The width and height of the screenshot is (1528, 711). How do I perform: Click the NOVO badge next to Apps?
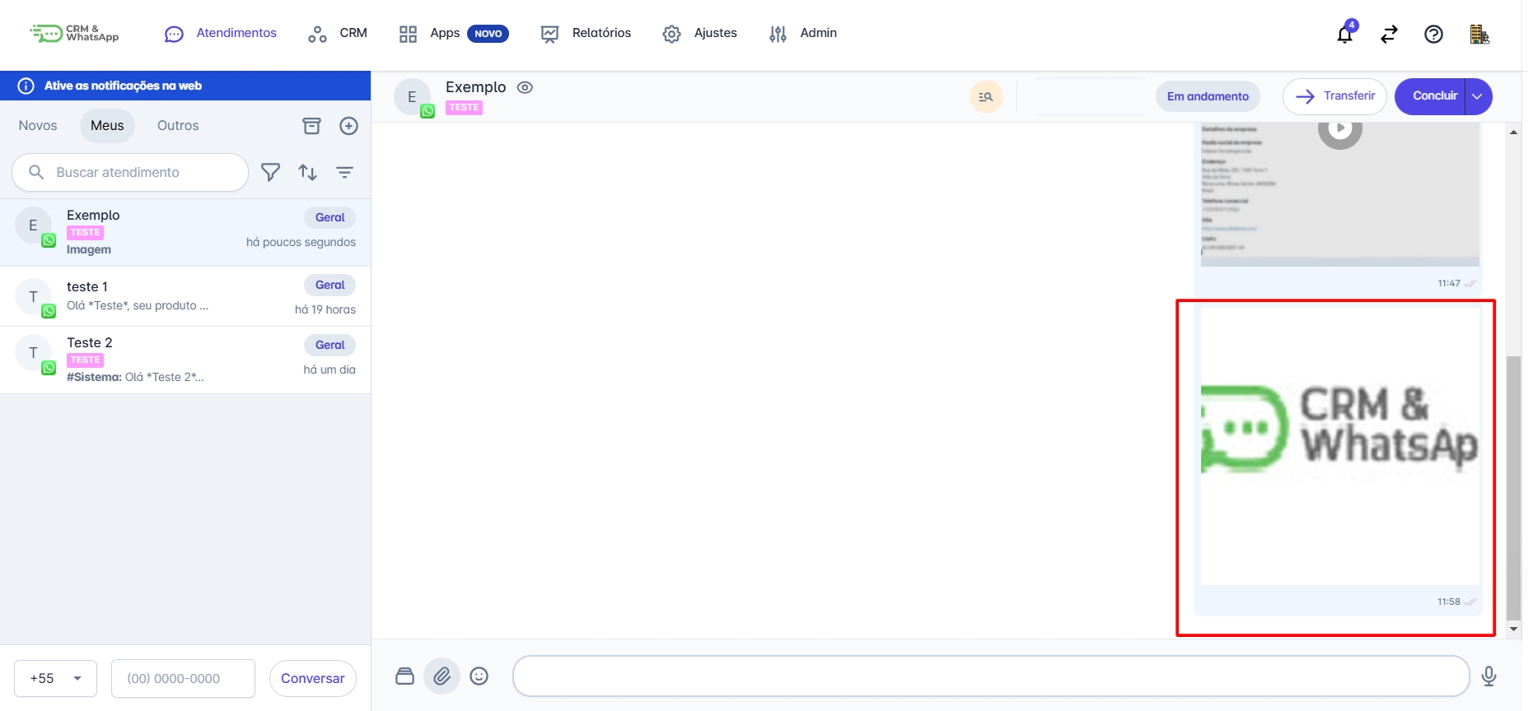[x=488, y=34]
